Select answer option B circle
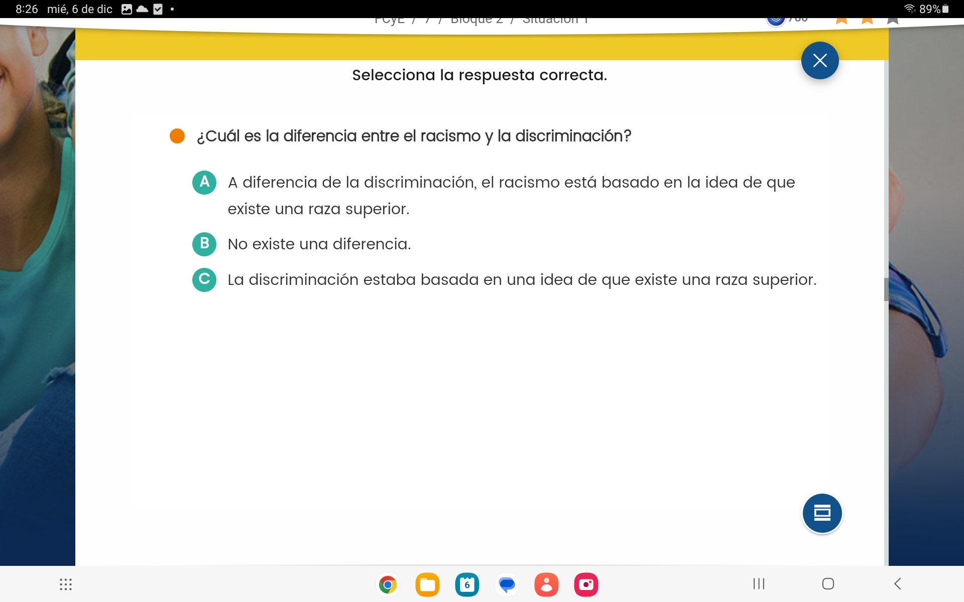964x602 pixels. [x=204, y=244]
